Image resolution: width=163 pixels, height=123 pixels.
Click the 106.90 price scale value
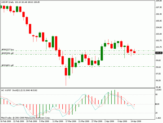point(159,14)
